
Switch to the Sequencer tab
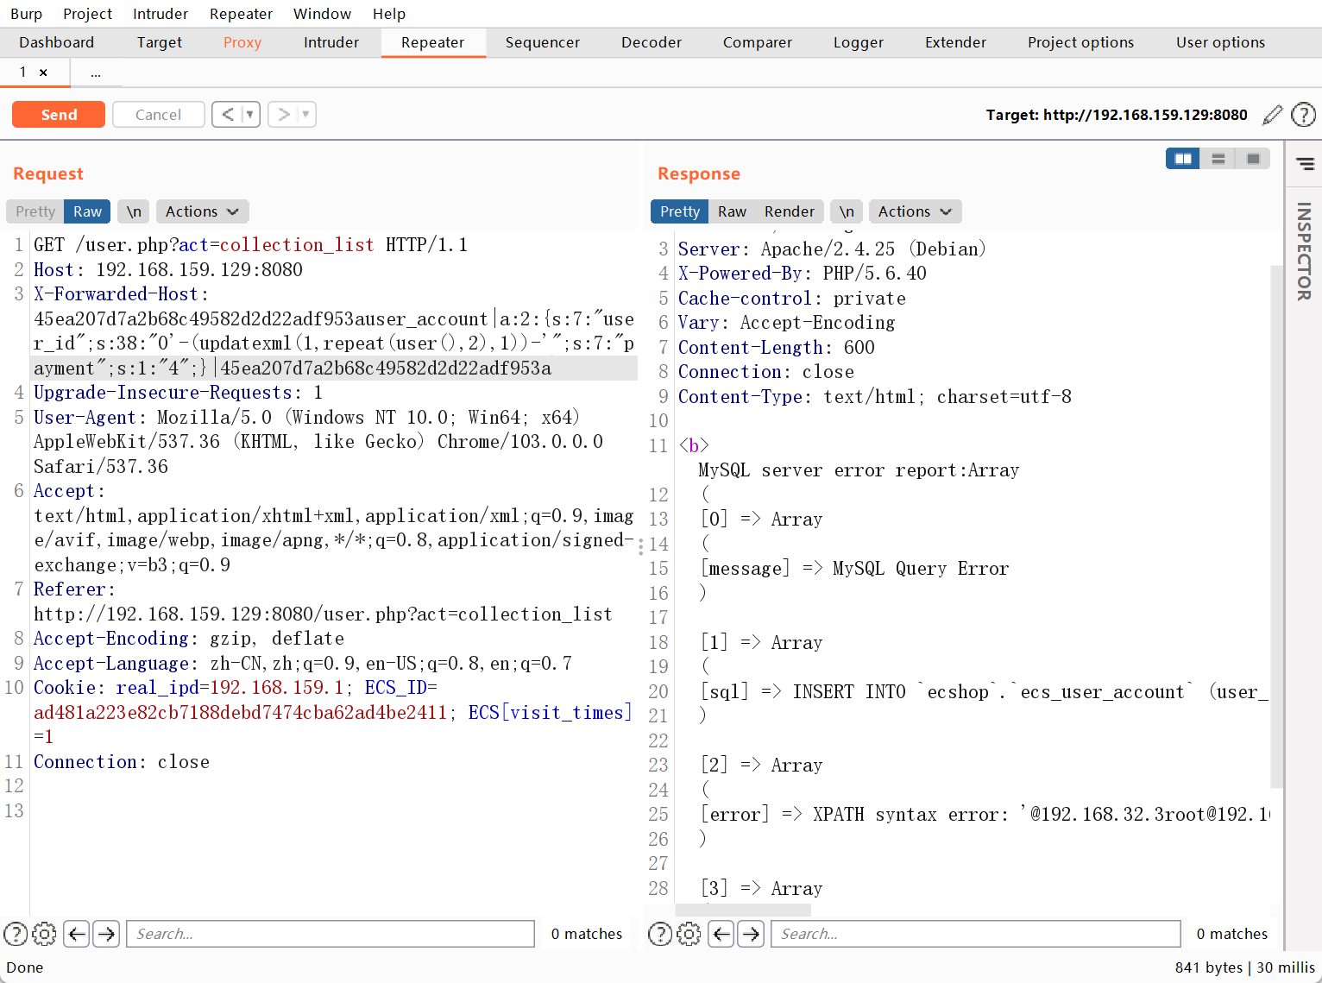pyautogui.click(x=543, y=42)
